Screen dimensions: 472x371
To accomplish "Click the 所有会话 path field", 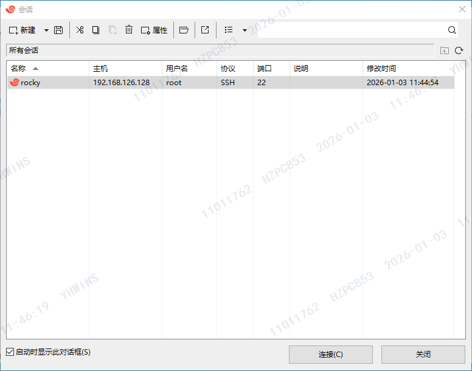I will point(220,50).
